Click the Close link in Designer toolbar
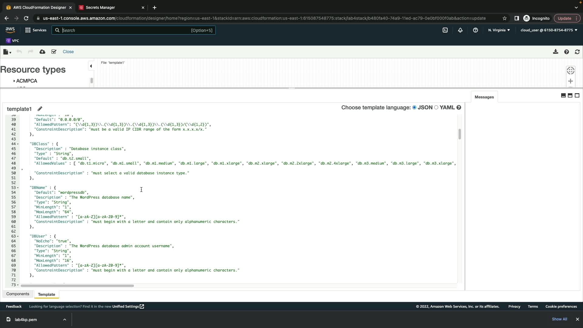The width and height of the screenshot is (583, 328). point(68,52)
